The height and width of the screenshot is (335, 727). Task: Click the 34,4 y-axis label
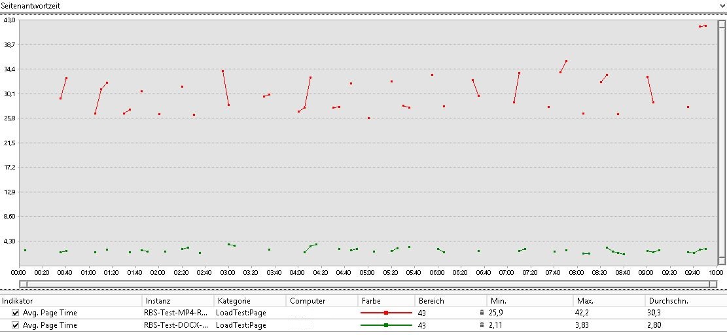pos(9,69)
